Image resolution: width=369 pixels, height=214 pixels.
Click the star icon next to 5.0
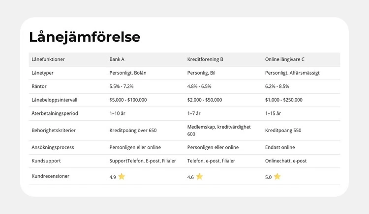tap(277, 177)
